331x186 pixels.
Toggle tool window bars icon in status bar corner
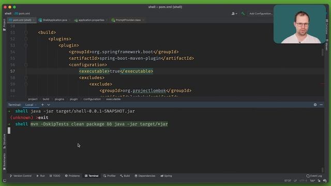coord(5,181)
